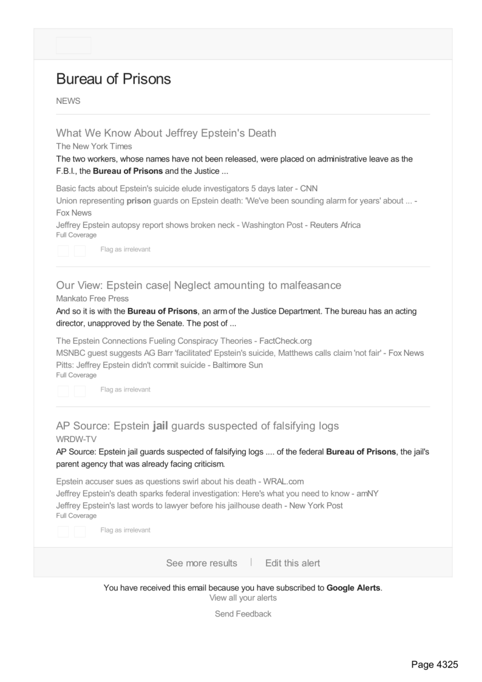Flag the New York Times story as irrelevant

(x=125, y=250)
